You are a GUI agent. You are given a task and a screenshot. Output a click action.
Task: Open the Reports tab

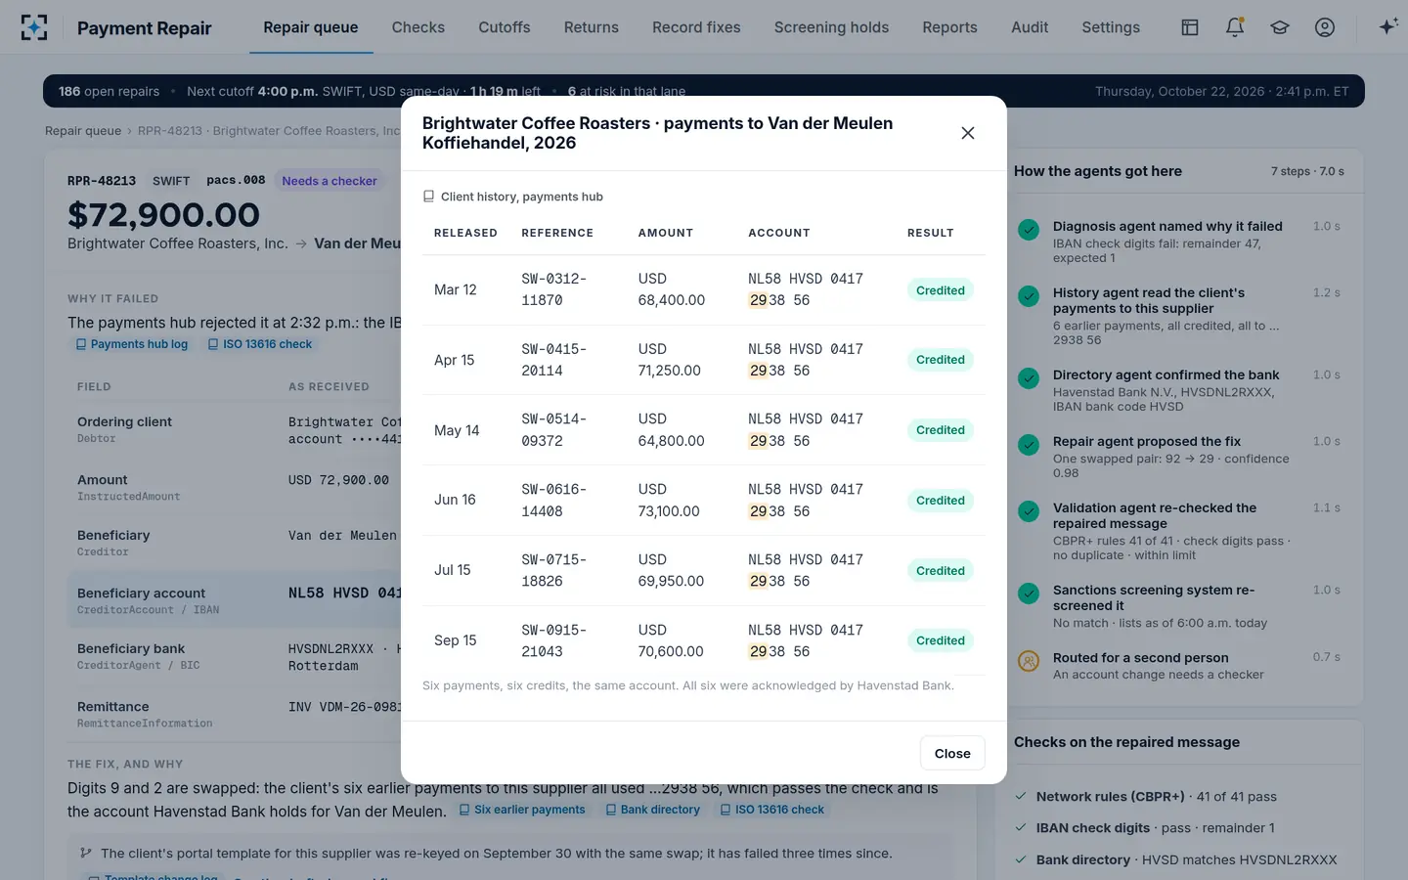(949, 27)
